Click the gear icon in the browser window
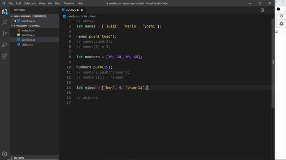The image size is (286, 160). [282, 24]
